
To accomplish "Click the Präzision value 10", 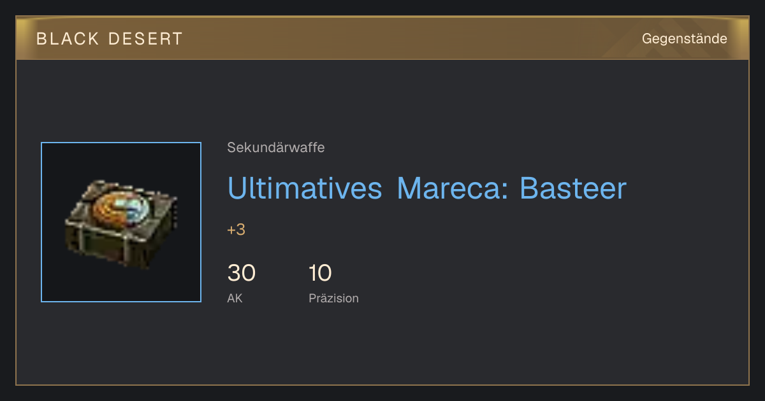I will click(x=320, y=273).
